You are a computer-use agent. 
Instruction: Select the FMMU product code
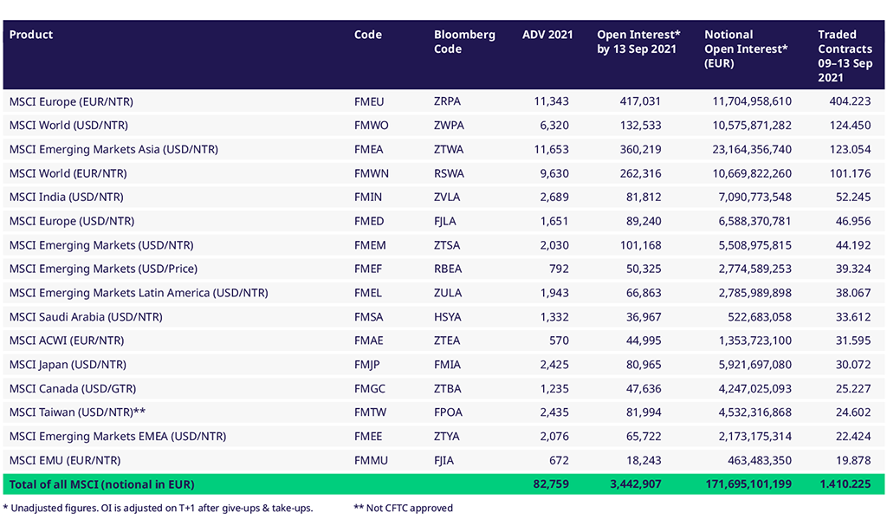pos(372,460)
